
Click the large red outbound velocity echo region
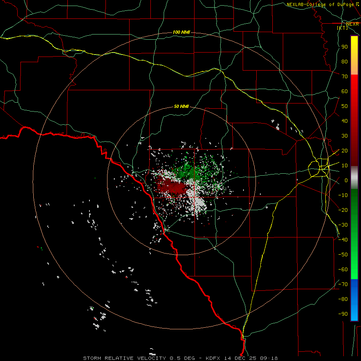(172, 187)
